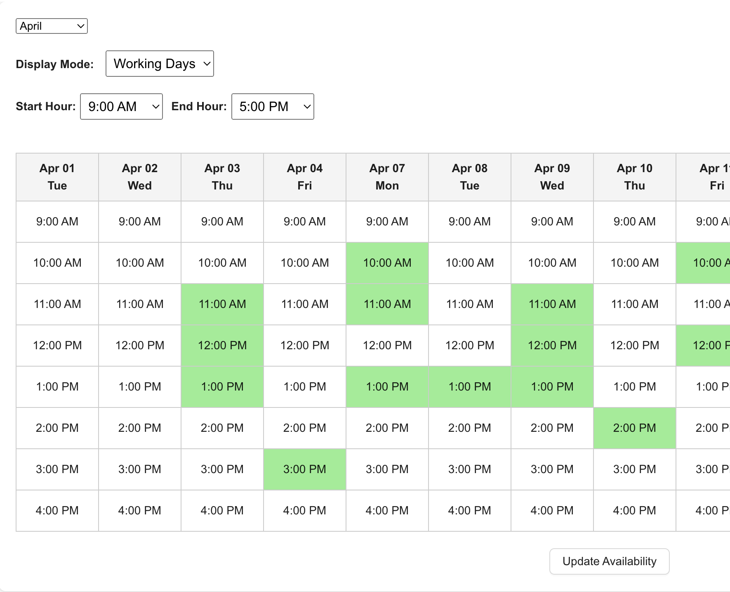This screenshot has height=592, width=730.
Task: Click the Update Availability button
Action: coord(609,561)
